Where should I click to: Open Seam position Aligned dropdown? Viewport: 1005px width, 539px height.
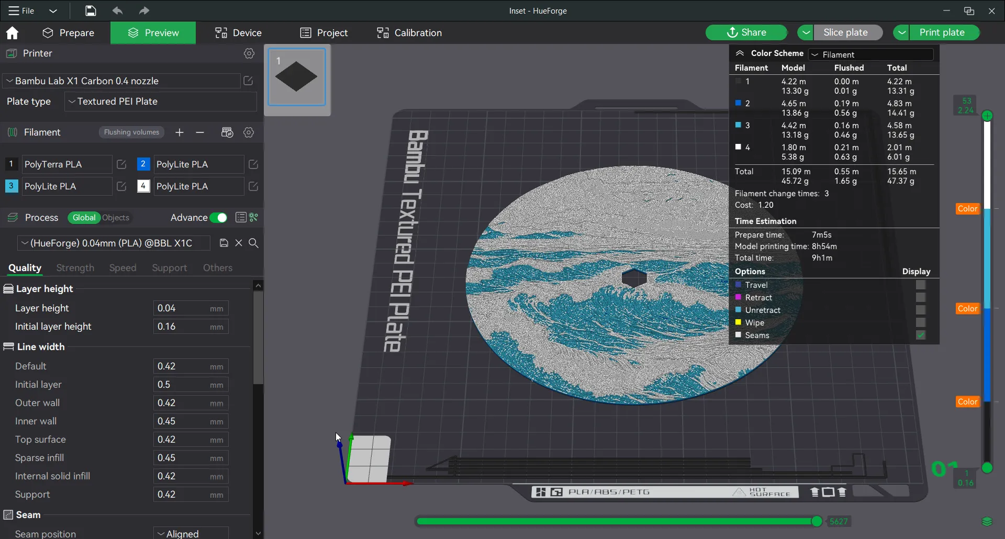pyautogui.click(x=191, y=533)
